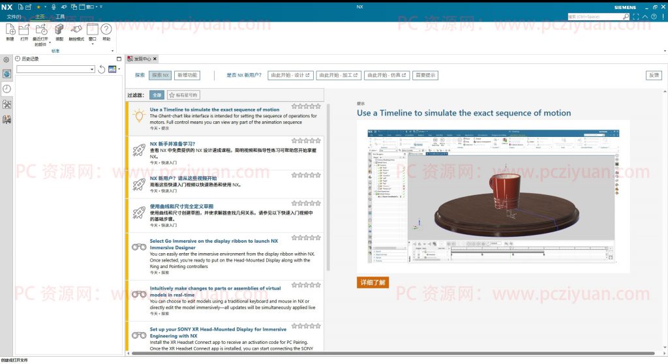Click the refresh arrow in History panel
The width and height of the screenshot is (668, 364).
[101, 70]
